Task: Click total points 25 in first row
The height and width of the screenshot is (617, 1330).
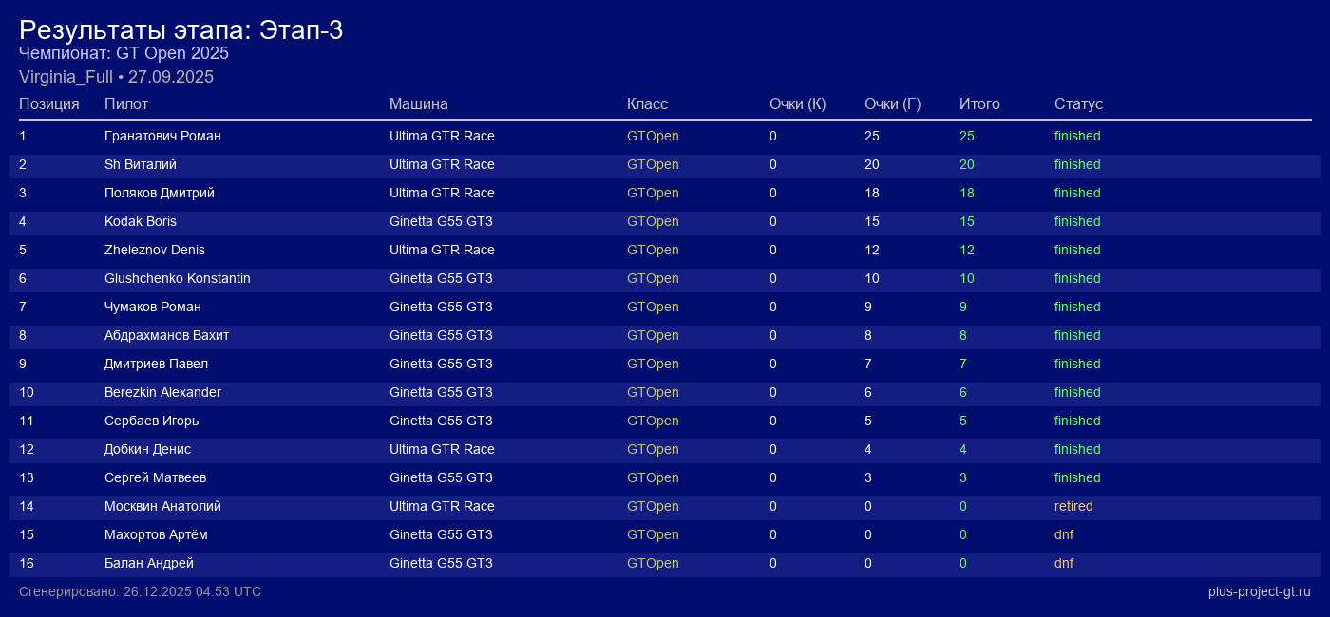Action: pyautogui.click(x=967, y=136)
